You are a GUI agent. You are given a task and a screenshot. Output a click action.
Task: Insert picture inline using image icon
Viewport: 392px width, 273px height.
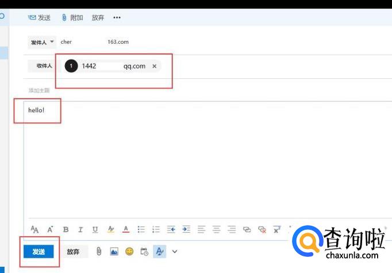tap(114, 252)
